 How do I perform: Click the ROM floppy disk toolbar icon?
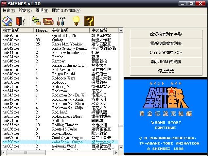click(7, 21)
